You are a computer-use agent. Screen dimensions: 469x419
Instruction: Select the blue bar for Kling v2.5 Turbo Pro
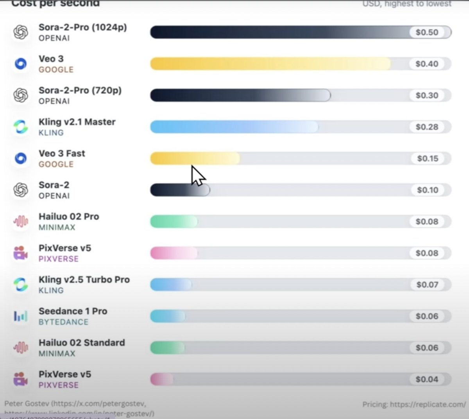pos(171,285)
